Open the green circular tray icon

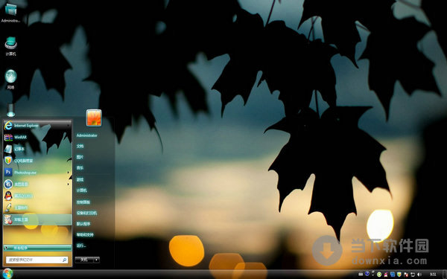tap(379, 275)
